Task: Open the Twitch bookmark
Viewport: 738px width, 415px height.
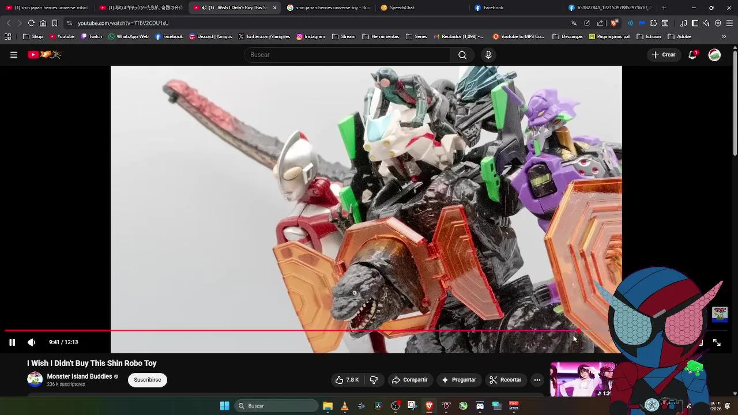Action: [x=92, y=36]
